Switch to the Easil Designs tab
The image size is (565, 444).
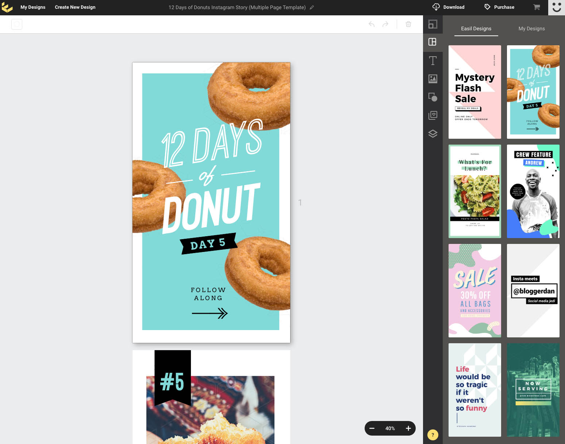[476, 28]
